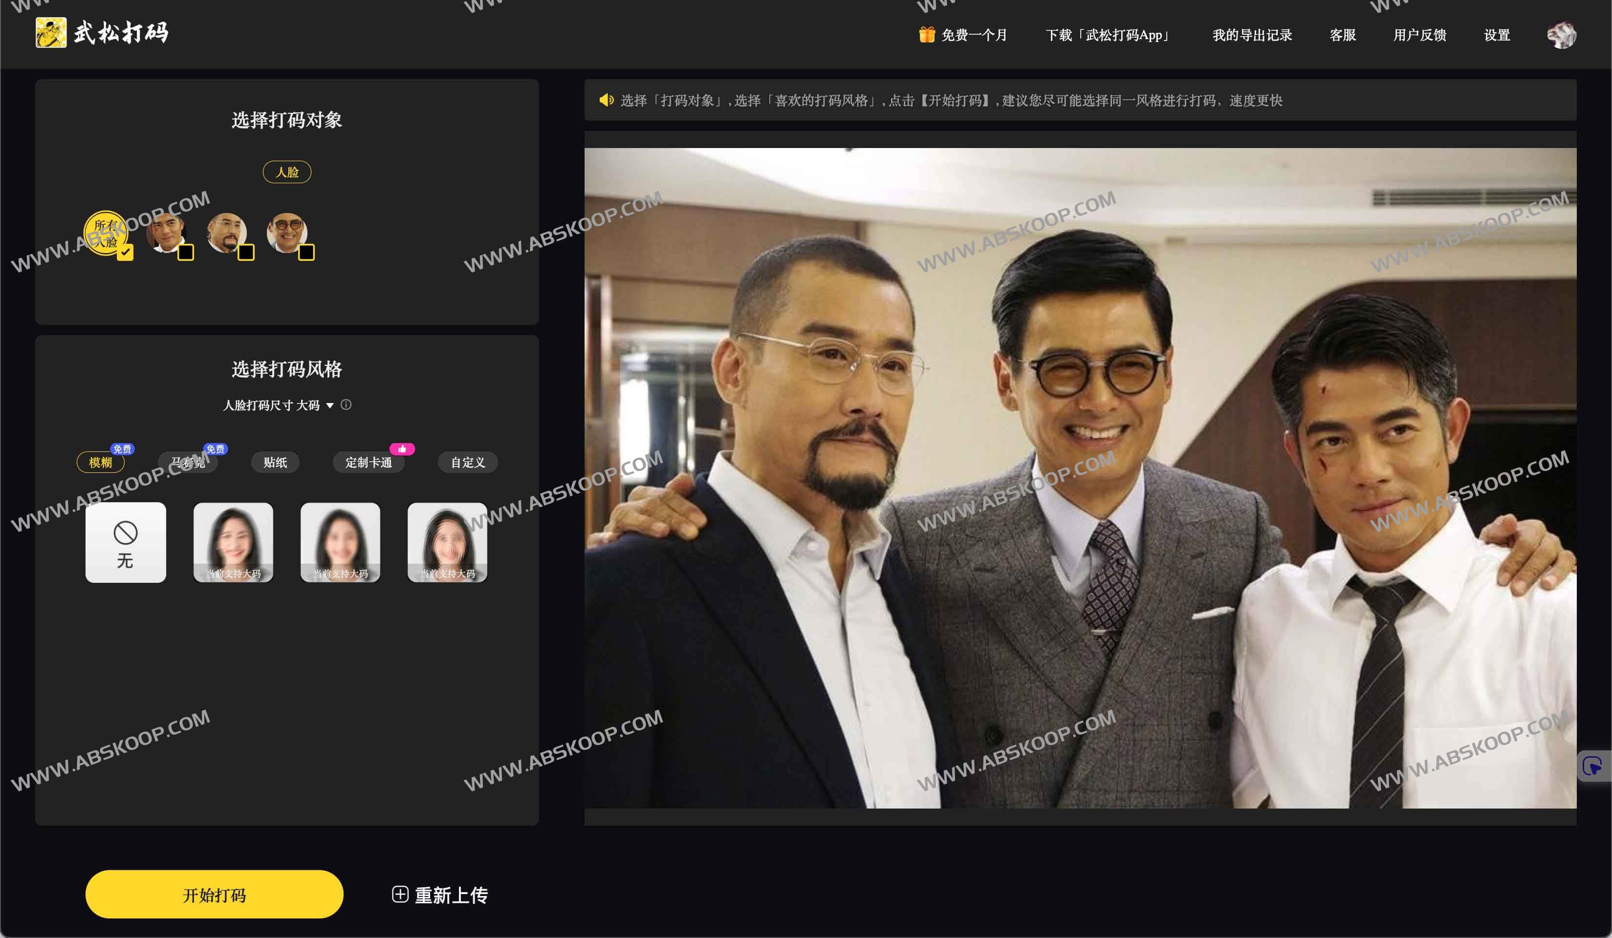Open 设置 in the top navigation
Screen dimensions: 1612x938
point(1496,35)
